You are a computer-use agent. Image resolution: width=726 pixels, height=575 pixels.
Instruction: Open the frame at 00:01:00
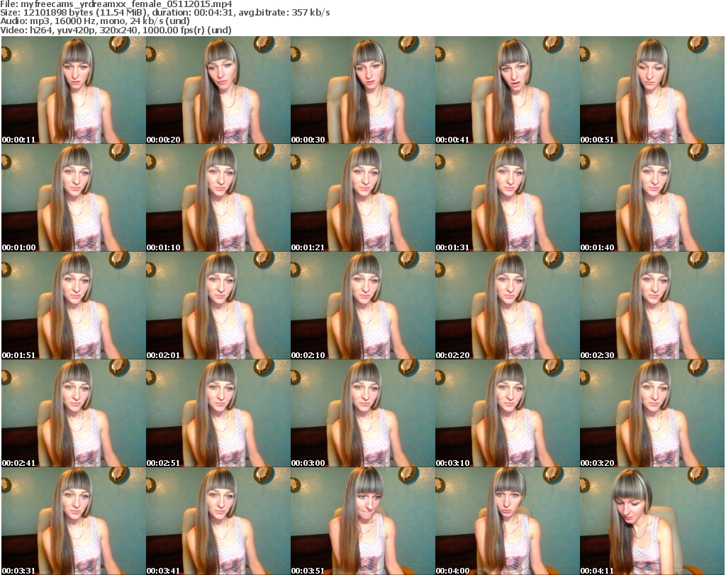(74, 198)
